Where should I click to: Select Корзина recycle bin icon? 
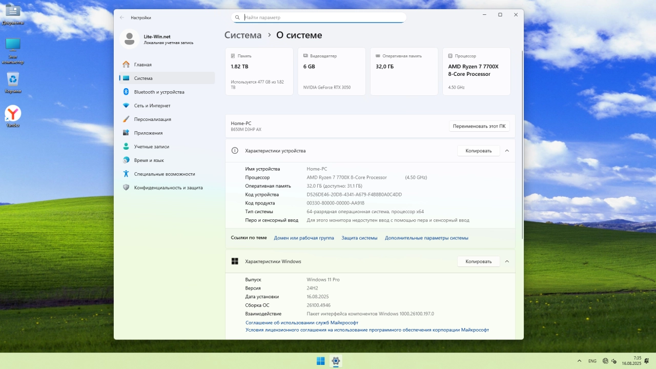coord(13,83)
